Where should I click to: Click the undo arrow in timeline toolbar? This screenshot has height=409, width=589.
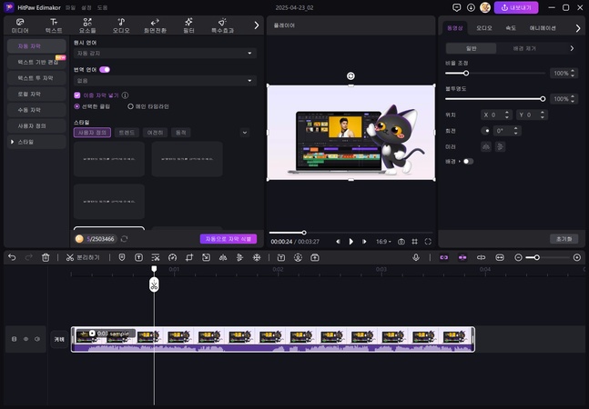click(12, 257)
